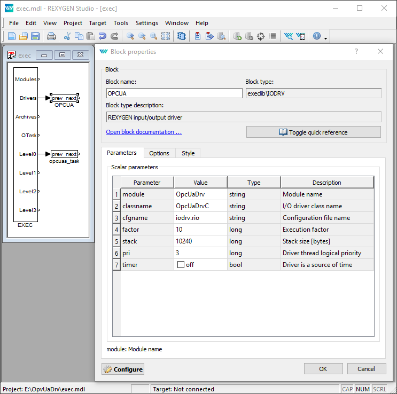Viewport: 397px width, 394px height.
Task: Click the lines list toolbar icon
Action: click(273, 36)
